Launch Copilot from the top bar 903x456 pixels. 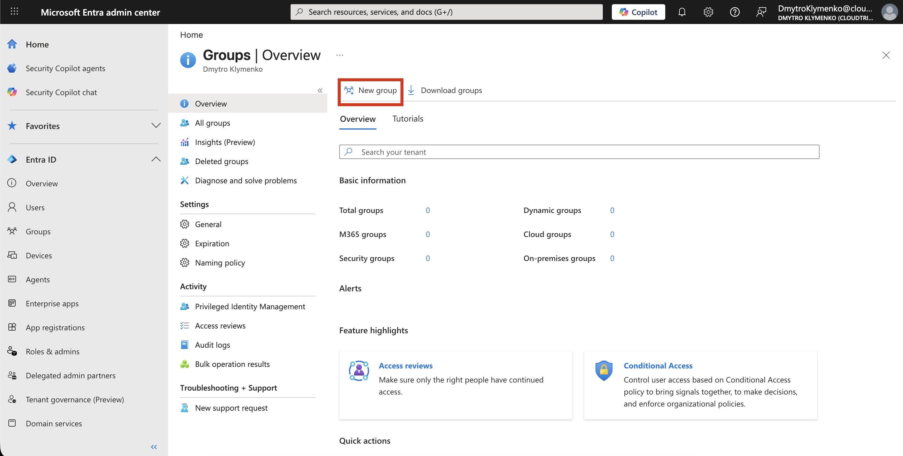pos(638,12)
